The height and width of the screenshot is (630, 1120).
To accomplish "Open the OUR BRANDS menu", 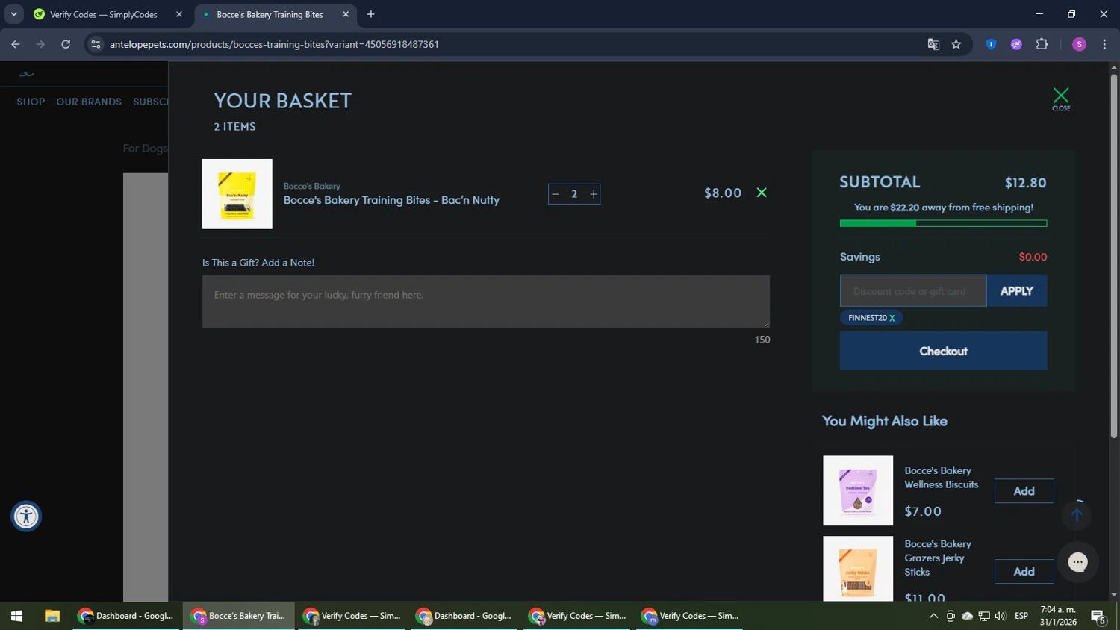I will pyautogui.click(x=89, y=102).
